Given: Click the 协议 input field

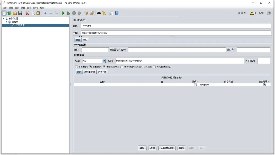Looking at the screenshot, I should (x=95, y=50).
